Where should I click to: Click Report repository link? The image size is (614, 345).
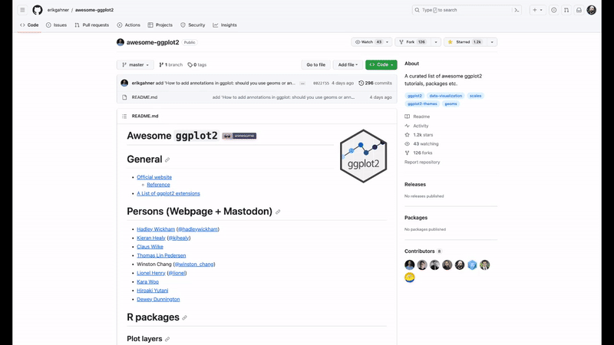422,163
